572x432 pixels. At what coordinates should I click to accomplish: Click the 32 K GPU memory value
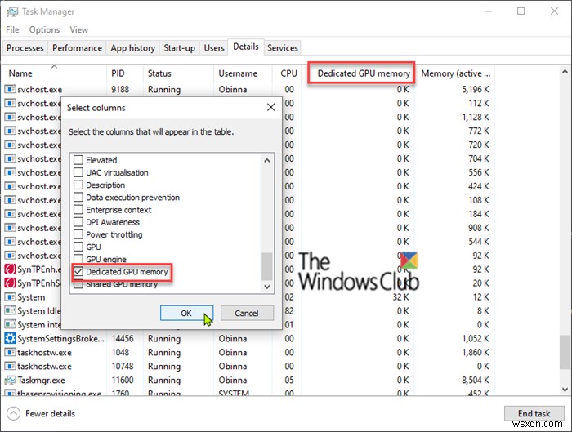click(401, 297)
